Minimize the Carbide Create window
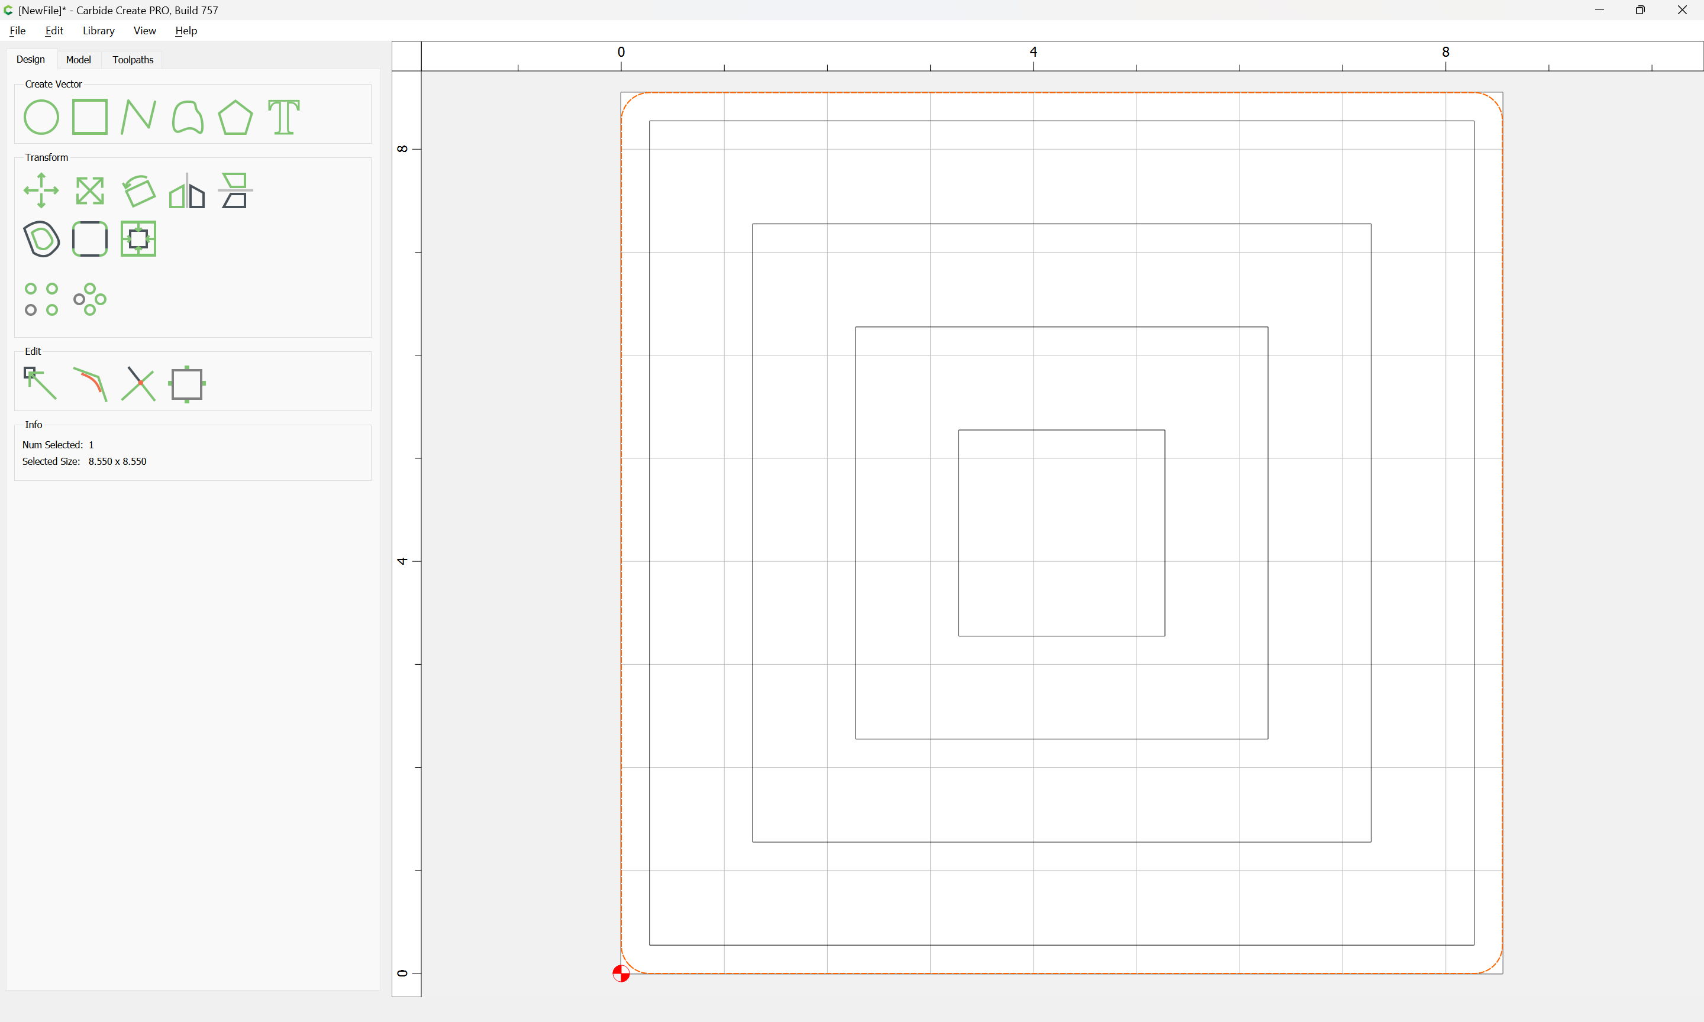This screenshot has width=1704, height=1022. point(1599,10)
